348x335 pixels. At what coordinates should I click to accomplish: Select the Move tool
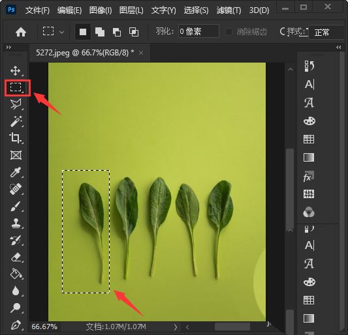tap(16, 71)
